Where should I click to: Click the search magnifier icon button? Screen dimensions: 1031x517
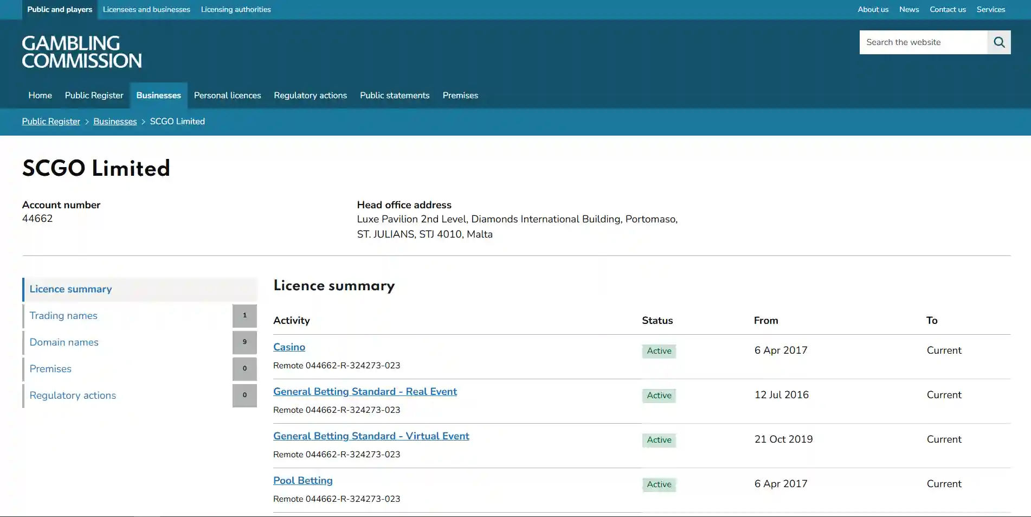tap(999, 42)
